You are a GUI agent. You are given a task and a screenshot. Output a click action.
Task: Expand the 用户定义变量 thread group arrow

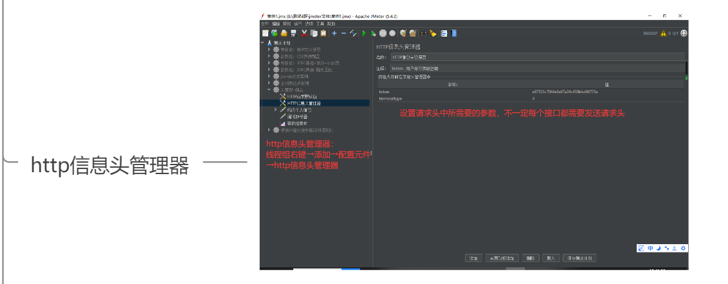269,49
